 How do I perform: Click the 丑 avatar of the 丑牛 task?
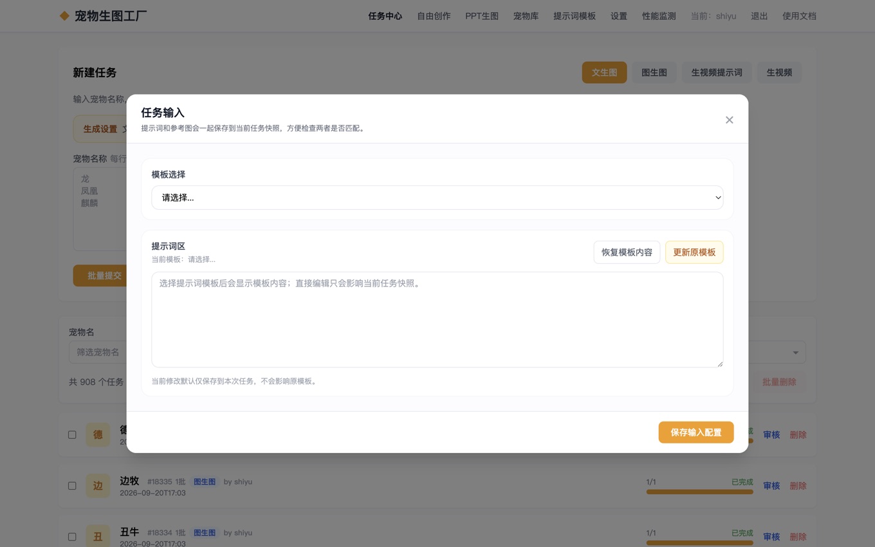tap(98, 537)
